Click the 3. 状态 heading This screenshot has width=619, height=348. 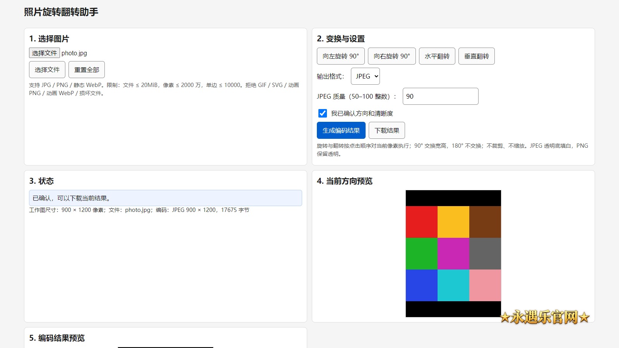(41, 181)
